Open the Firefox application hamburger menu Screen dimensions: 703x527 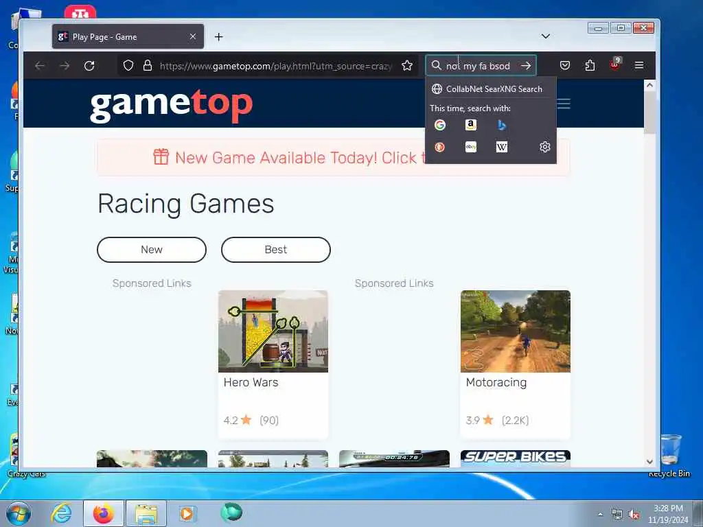(x=639, y=66)
